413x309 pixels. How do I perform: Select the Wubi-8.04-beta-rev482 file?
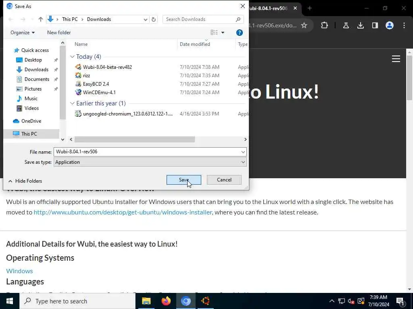[x=107, y=67]
